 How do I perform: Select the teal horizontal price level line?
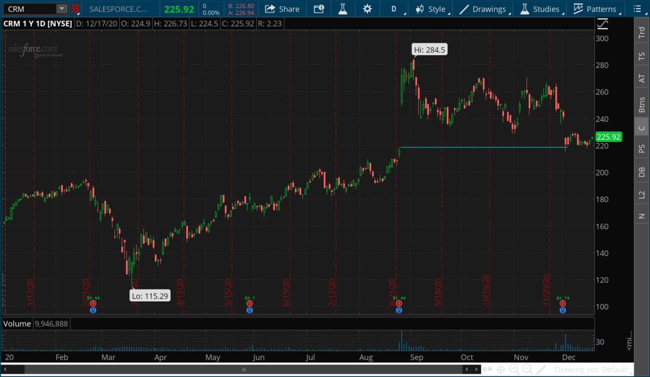[x=484, y=147]
